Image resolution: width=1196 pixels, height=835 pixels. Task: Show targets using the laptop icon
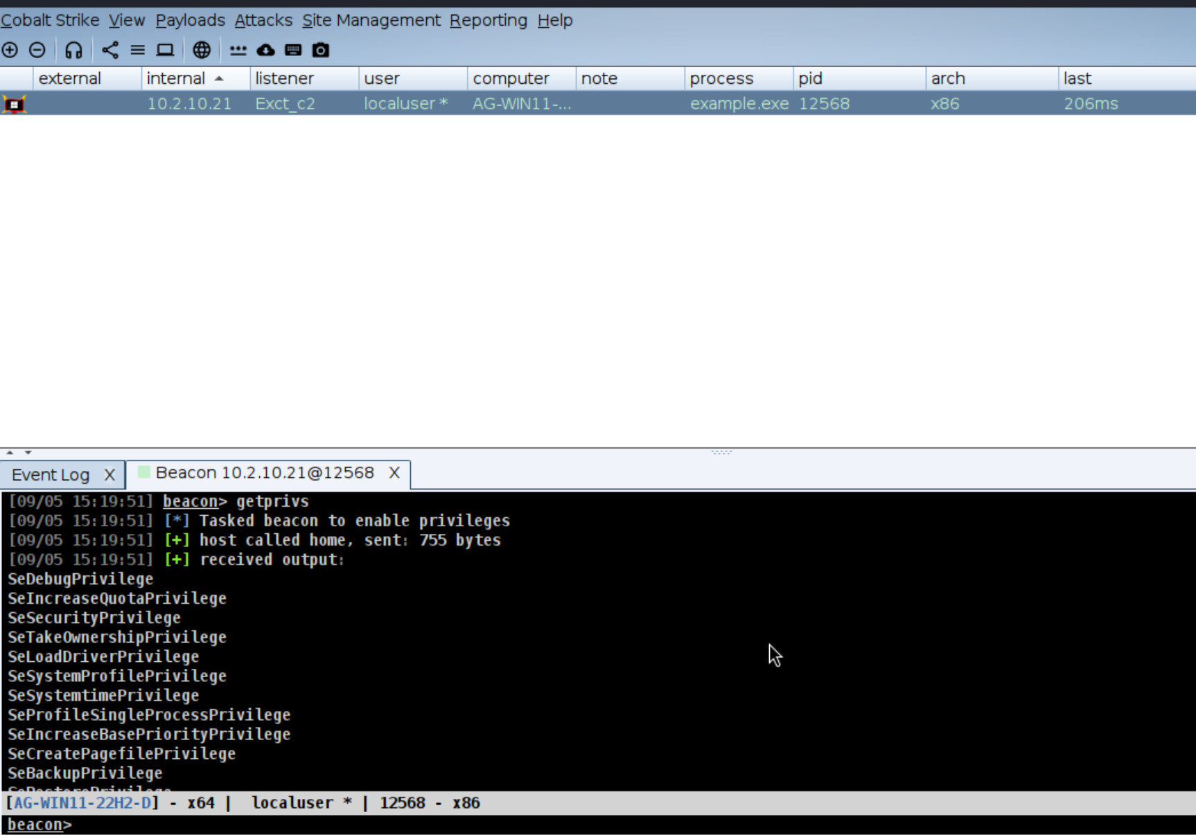coord(165,50)
